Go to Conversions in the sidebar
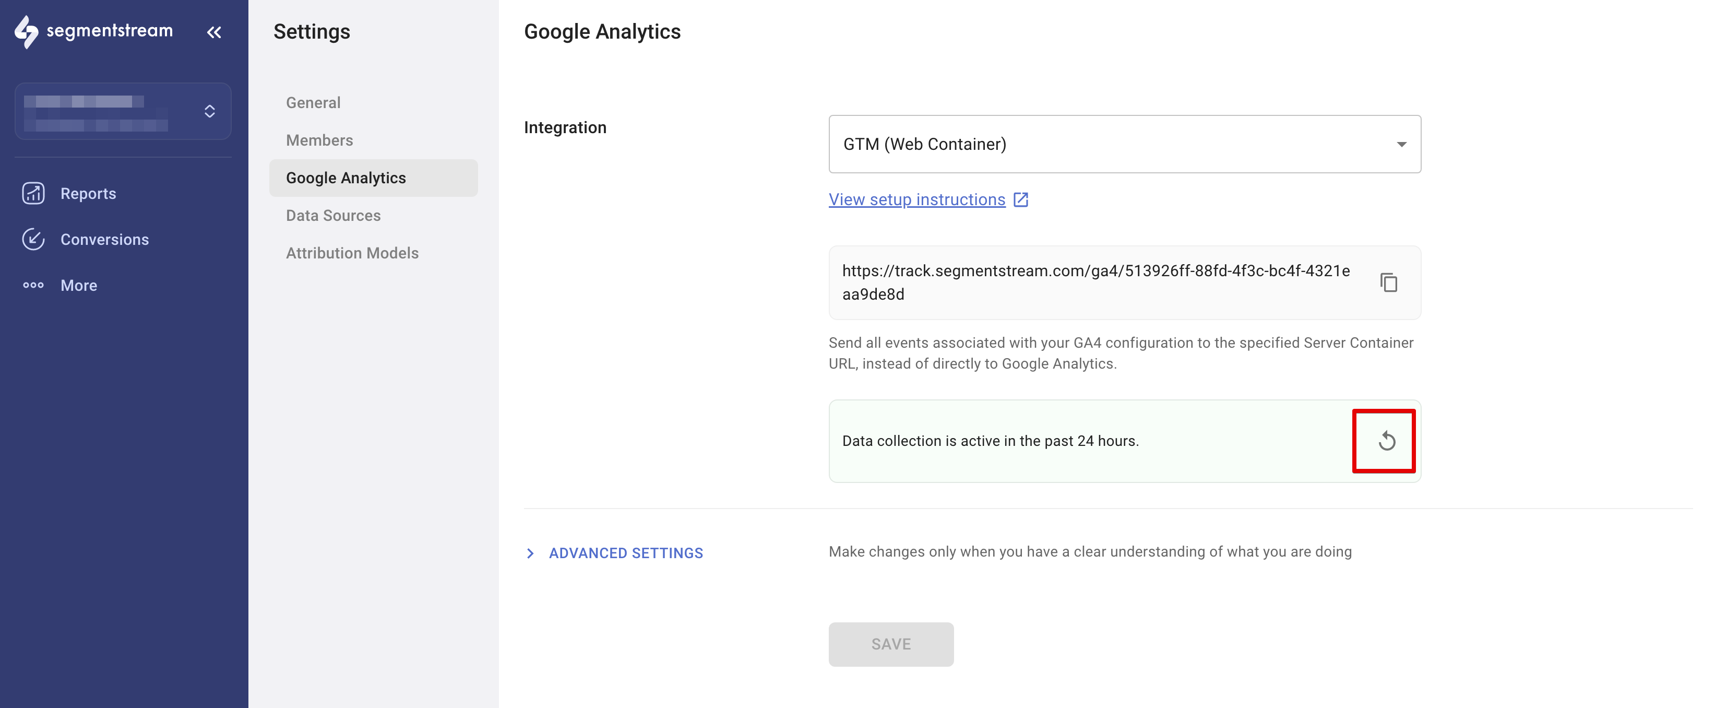1715x708 pixels. (104, 239)
